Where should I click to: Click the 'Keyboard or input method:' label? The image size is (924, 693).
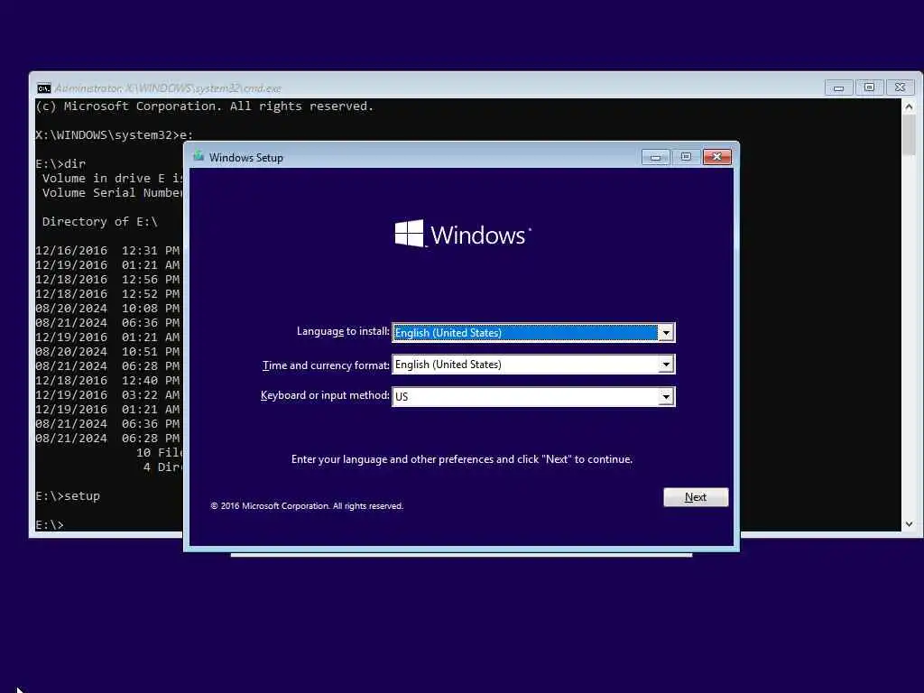coord(325,395)
